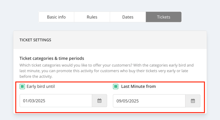
Task: Focus the early bird date field 01/03/2025
Action: click(56, 101)
